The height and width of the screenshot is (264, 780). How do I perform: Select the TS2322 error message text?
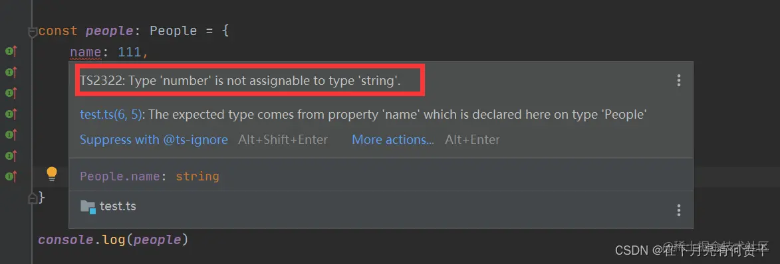[240, 81]
